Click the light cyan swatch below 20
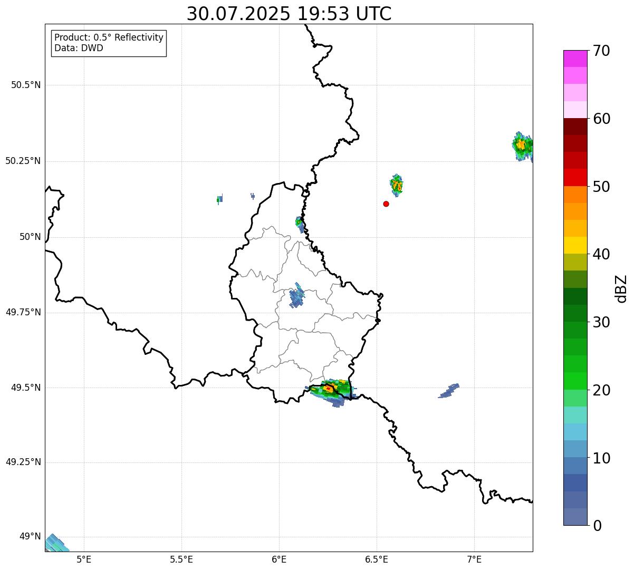Image resolution: width=634 pixels, height=570 pixels. pyautogui.click(x=575, y=415)
